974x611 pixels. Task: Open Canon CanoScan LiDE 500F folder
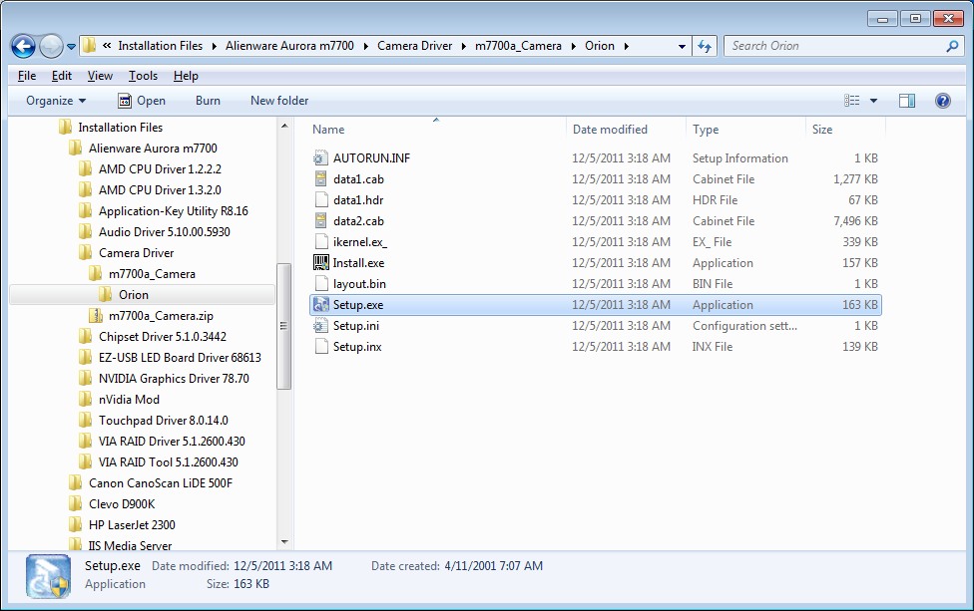pos(151,483)
